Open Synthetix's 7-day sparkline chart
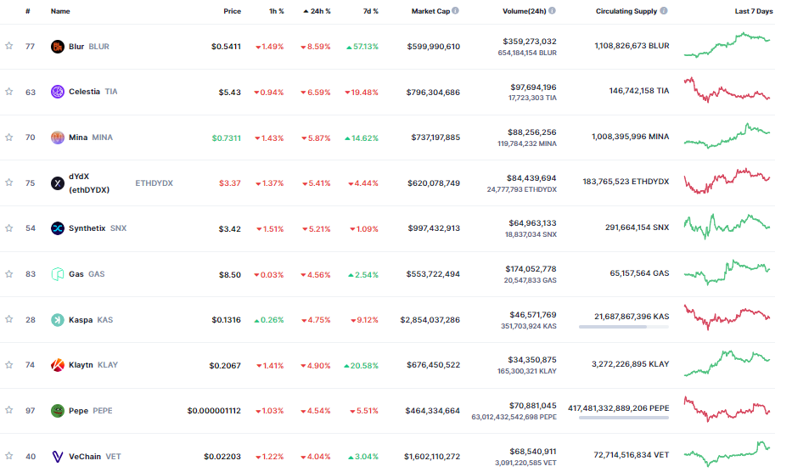Viewport: 792px width, 472px height. click(x=727, y=227)
